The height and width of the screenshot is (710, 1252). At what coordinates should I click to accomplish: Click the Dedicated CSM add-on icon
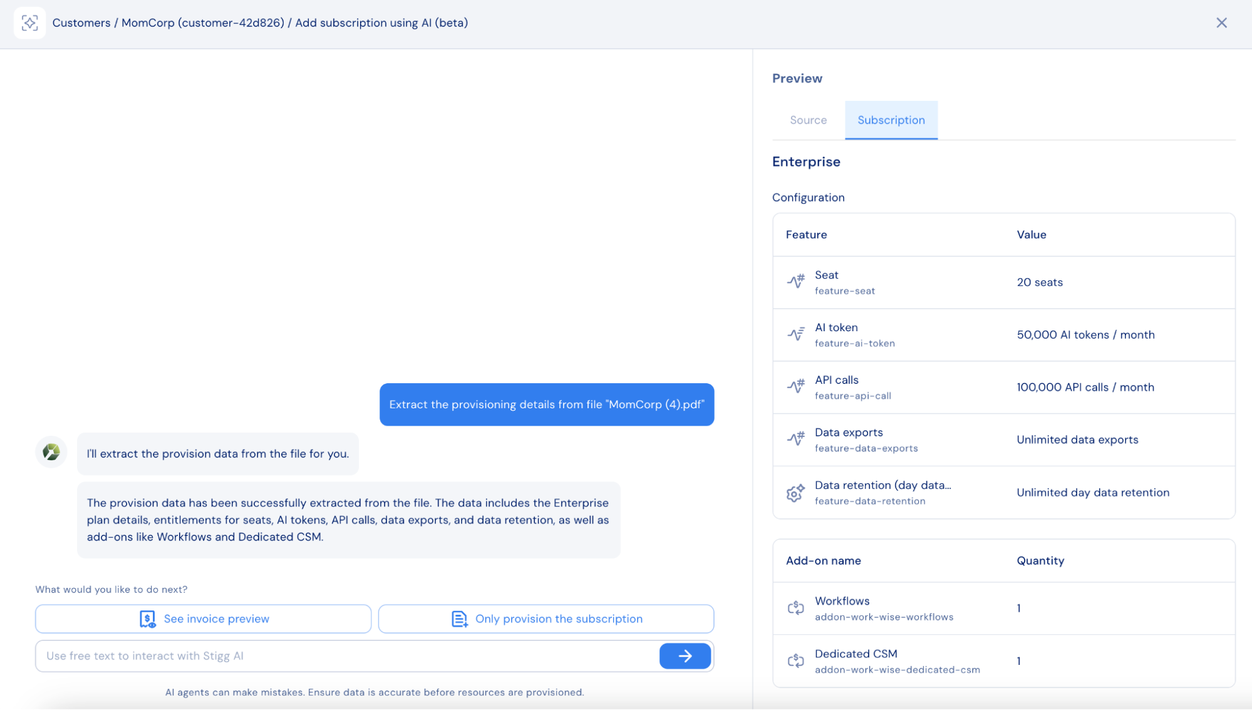tap(795, 661)
